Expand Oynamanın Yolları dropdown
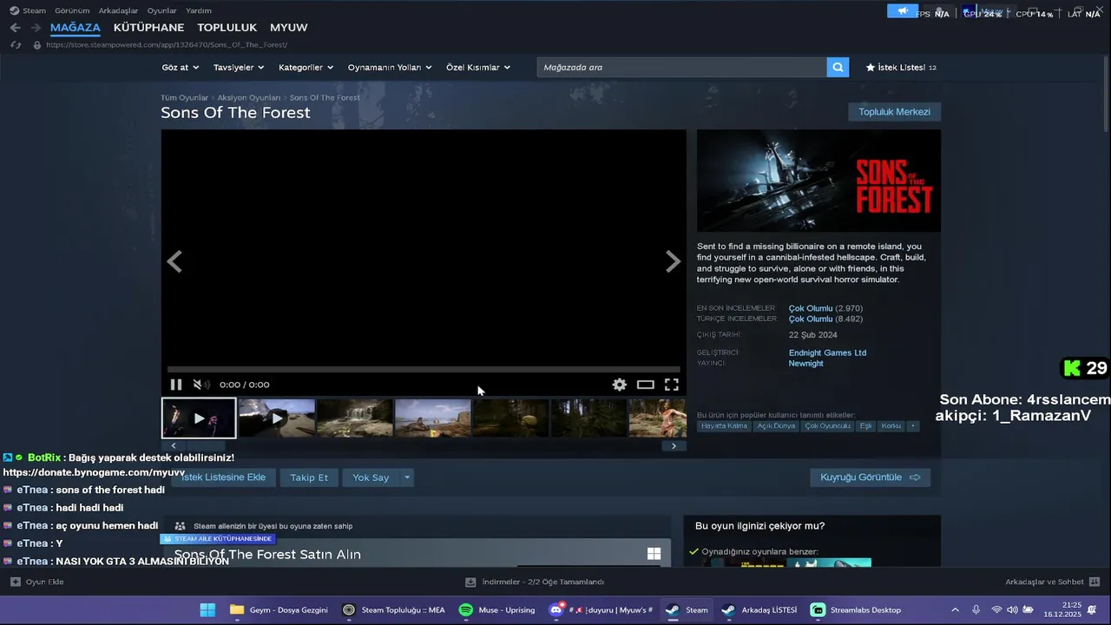1111x625 pixels. 390,67
